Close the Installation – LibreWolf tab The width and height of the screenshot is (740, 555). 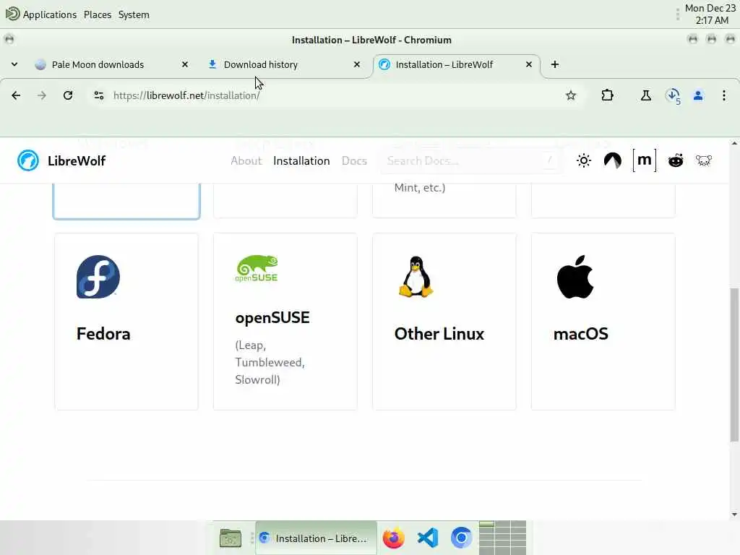coord(528,64)
